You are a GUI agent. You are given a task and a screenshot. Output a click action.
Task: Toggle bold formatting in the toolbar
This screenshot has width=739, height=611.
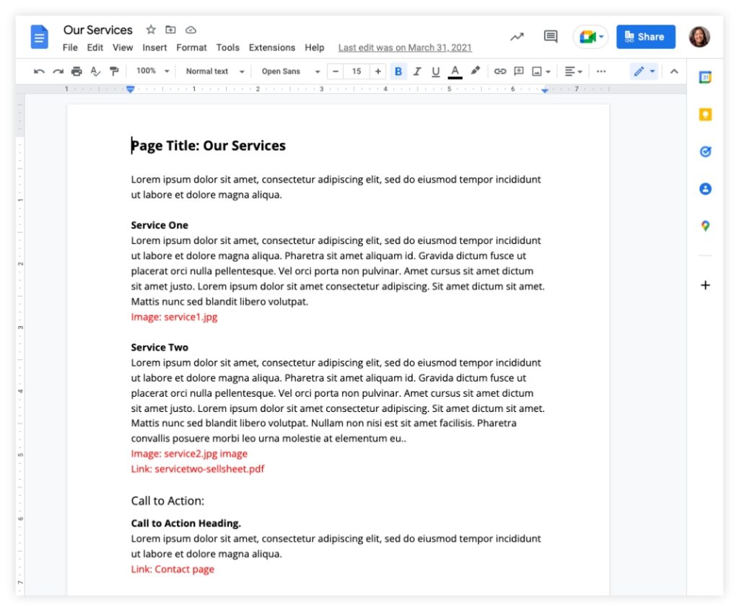[398, 71]
